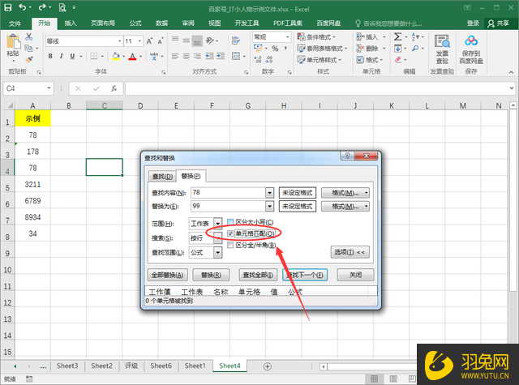Open the font size dropdown
Screen dimensions: 519x385
pos(140,41)
